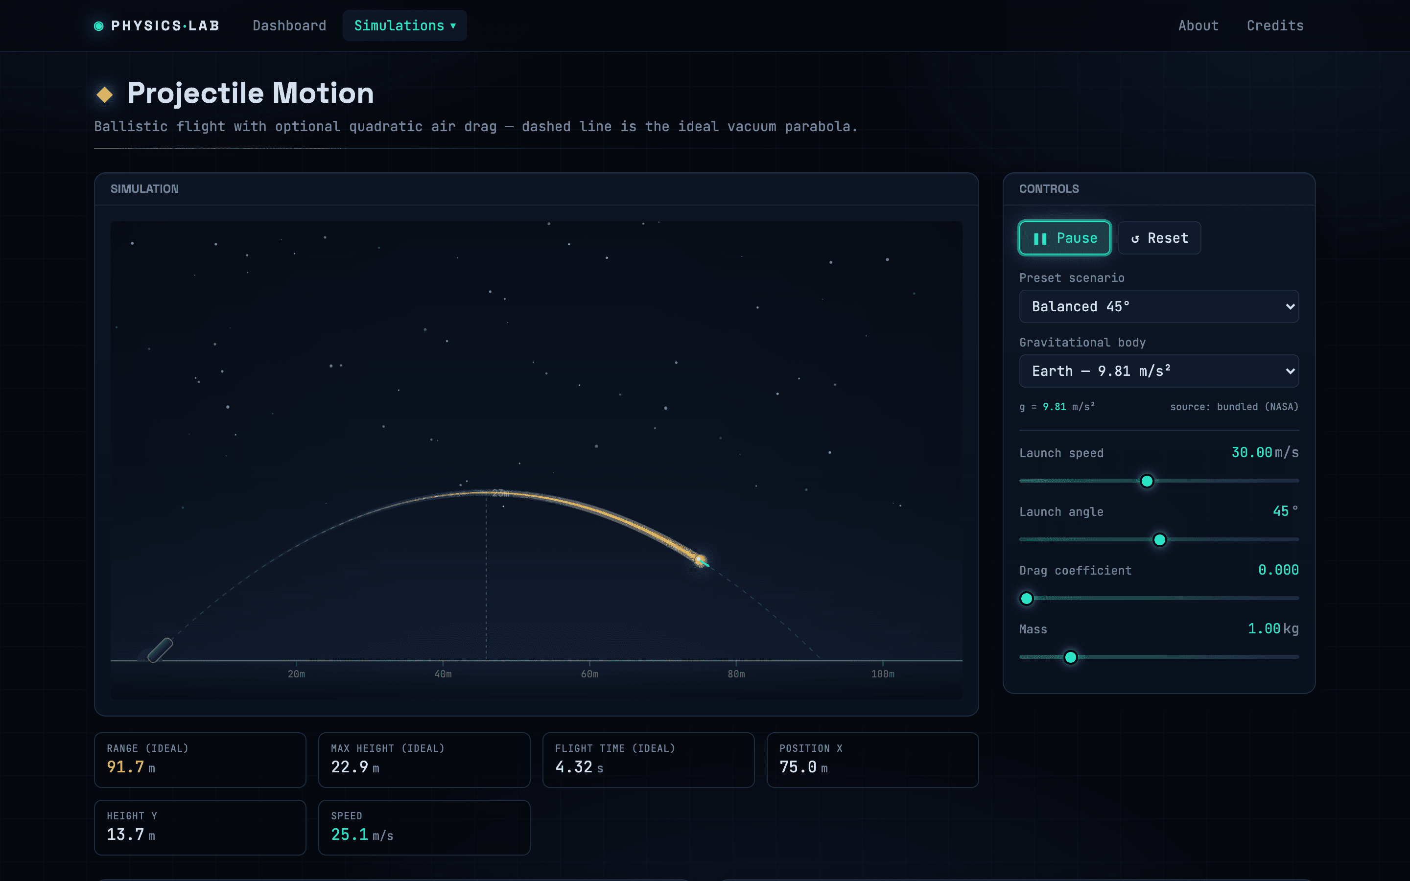Click the 23m apex height marker

(x=500, y=493)
